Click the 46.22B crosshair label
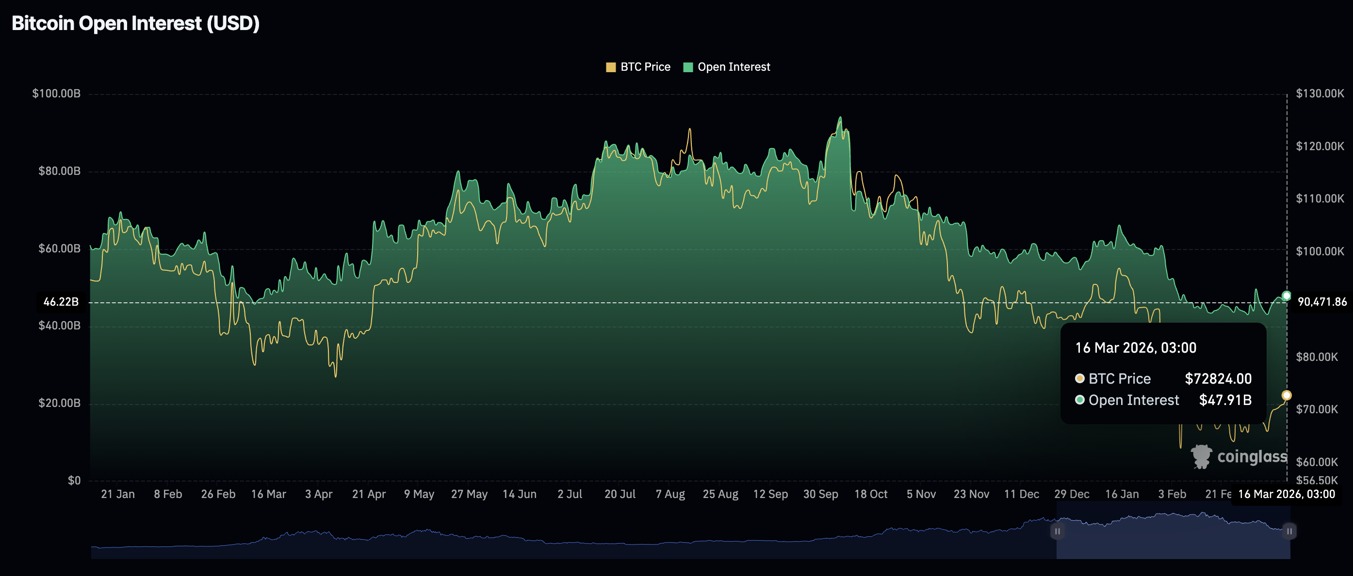This screenshot has width=1353, height=576. click(61, 302)
